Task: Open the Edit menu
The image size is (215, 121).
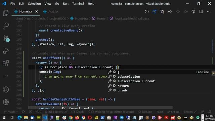Action: [x=21, y=4]
